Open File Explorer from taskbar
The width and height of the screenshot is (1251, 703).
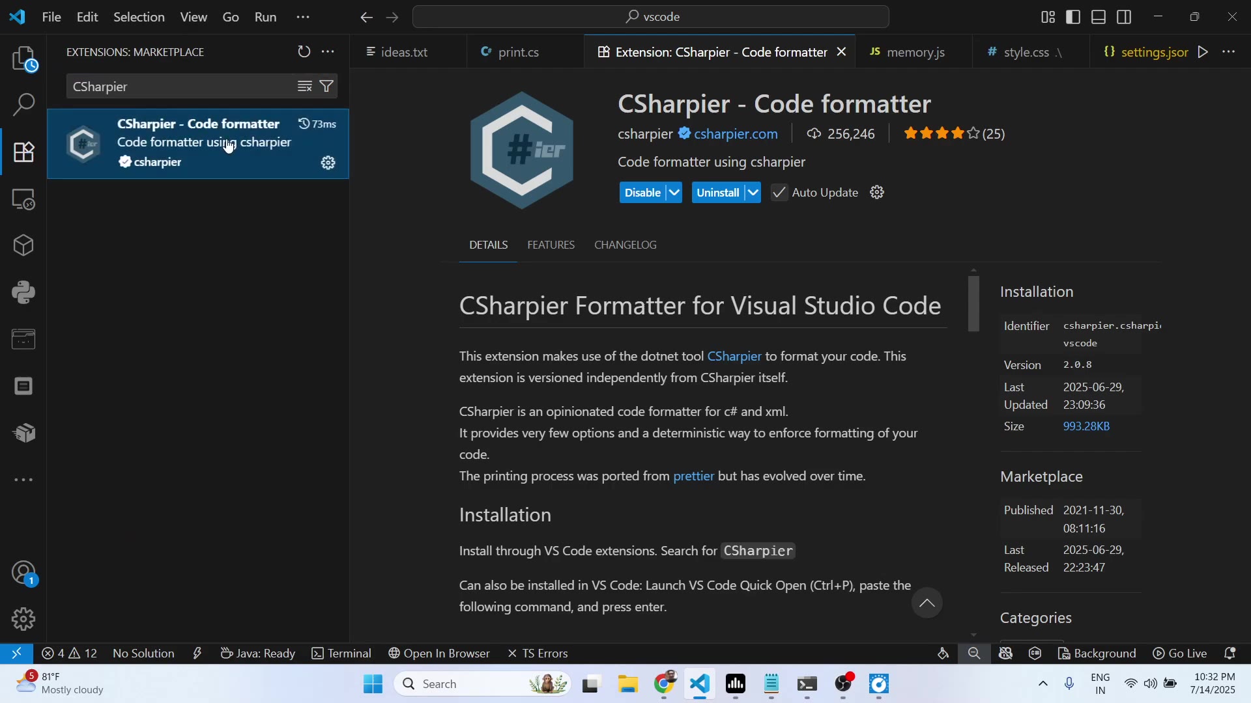(x=628, y=685)
